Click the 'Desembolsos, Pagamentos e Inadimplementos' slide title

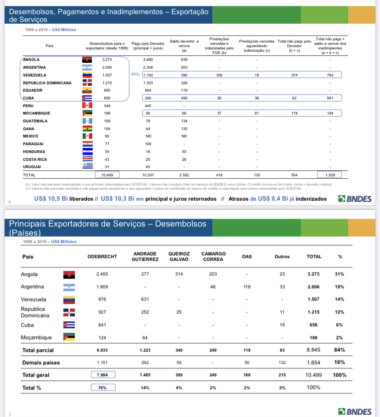coord(109,16)
